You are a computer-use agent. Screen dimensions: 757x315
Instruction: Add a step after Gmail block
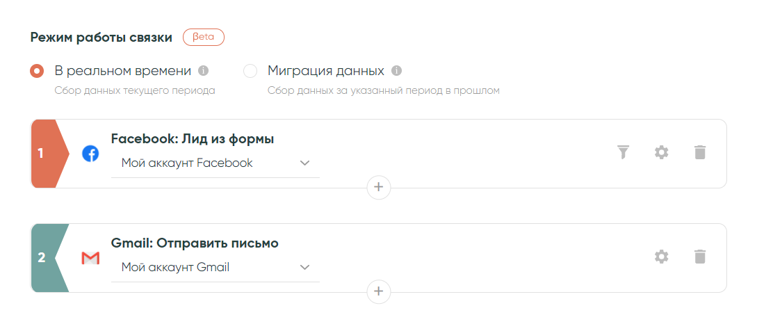379,291
